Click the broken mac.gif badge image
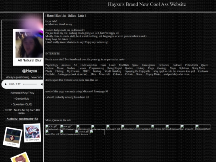Screen dimensions: 216x162 click(x=68, y=127)
